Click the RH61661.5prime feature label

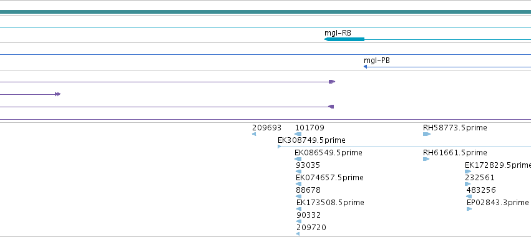click(x=455, y=153)
